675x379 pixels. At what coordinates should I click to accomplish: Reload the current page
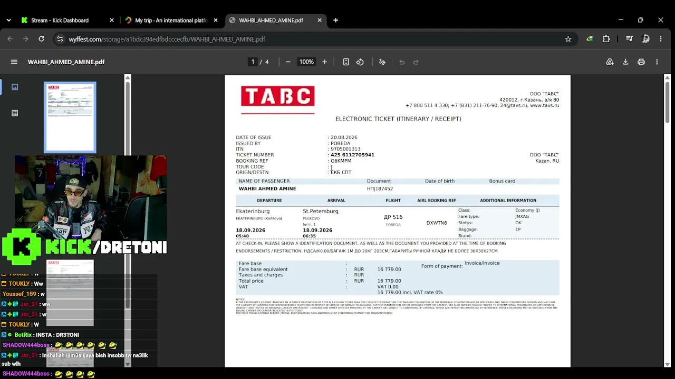(41, 39)
